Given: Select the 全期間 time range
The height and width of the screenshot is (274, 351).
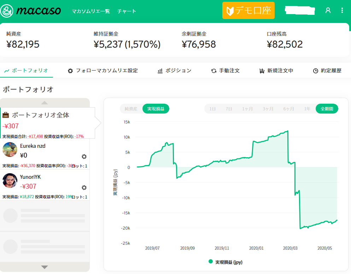Looking at the screenshot, I should click(x=327, y=109).
